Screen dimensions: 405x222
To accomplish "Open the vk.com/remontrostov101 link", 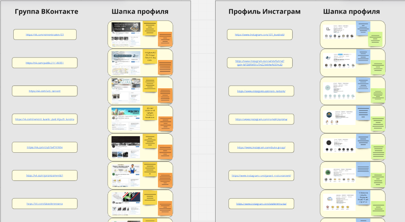I will point(45,35).
